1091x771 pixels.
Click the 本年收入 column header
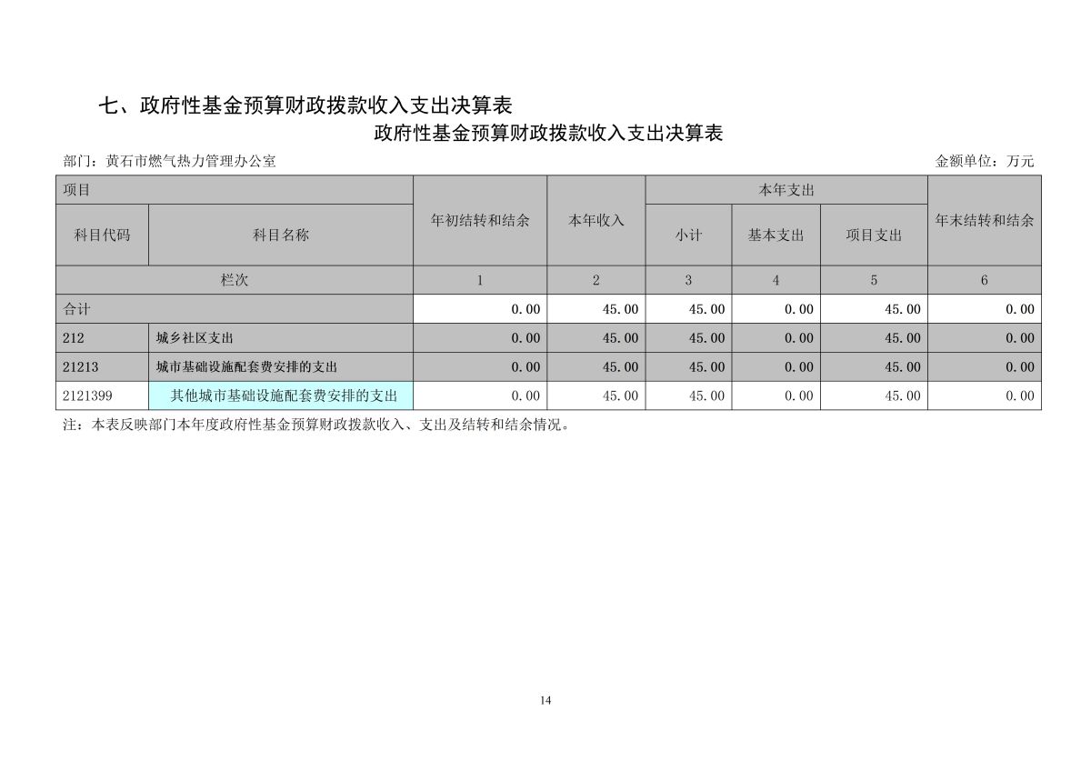coord(596,221)
